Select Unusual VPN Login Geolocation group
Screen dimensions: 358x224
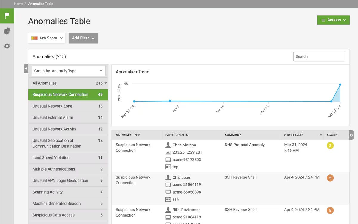tap(68, 180)
